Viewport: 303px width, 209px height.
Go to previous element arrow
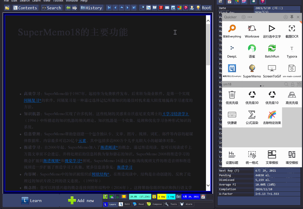point(115,8)
